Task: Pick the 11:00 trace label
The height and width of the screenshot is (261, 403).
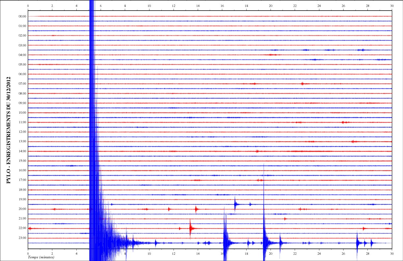Action: pyautogui.click(x=22, y=122)
